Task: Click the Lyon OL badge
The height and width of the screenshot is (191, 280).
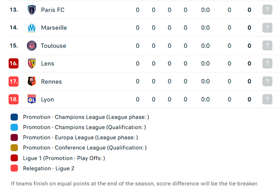Action: click(32, 99)
